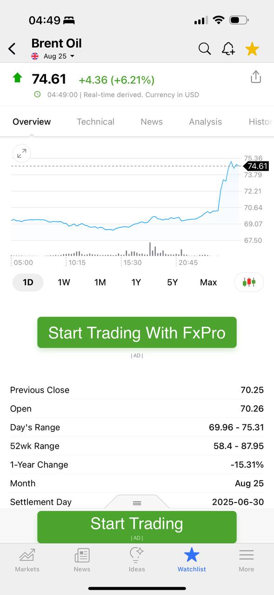This screenshot has width=274, height=595.
Task: Switch to candlestick chart type
Action: (249, 282)
